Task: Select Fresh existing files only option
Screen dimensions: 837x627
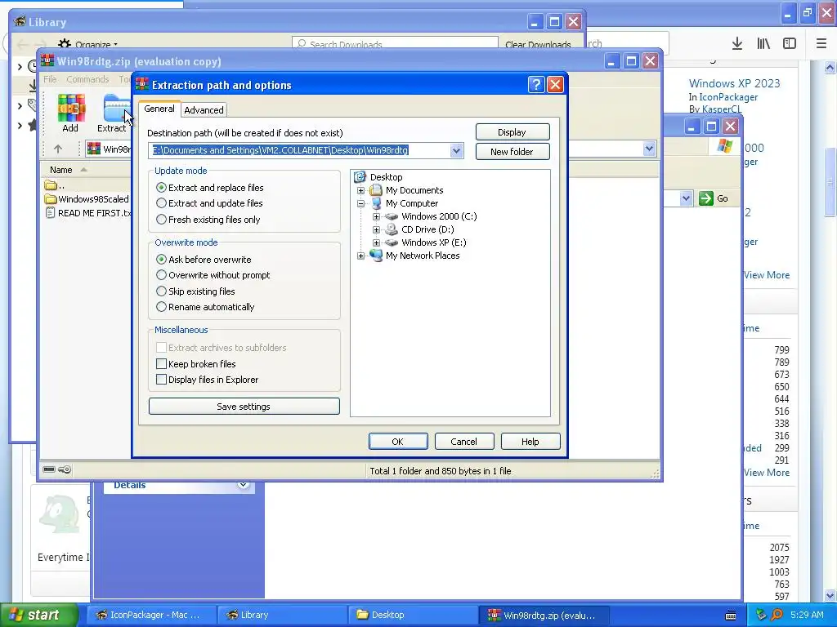Action: (x=208, y=219)
